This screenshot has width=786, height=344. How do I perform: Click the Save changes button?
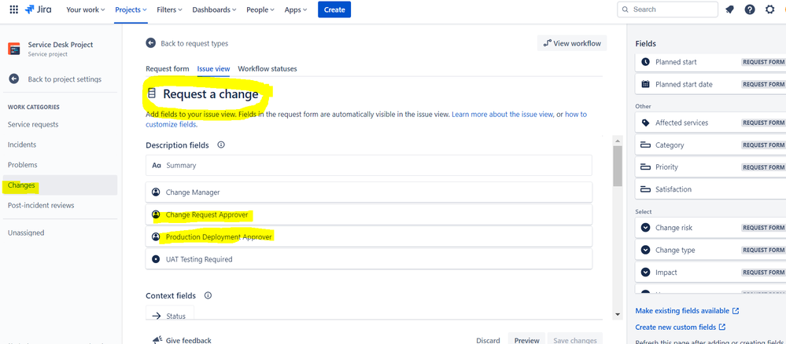pyautogui.click(x=575, y=340)
